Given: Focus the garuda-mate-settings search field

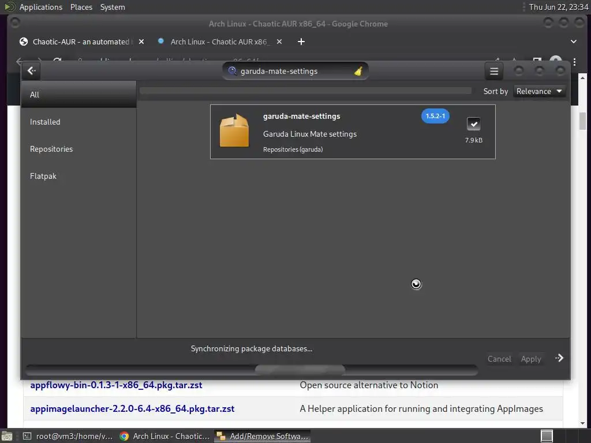Looking at the screenshot, I should 295,71.
